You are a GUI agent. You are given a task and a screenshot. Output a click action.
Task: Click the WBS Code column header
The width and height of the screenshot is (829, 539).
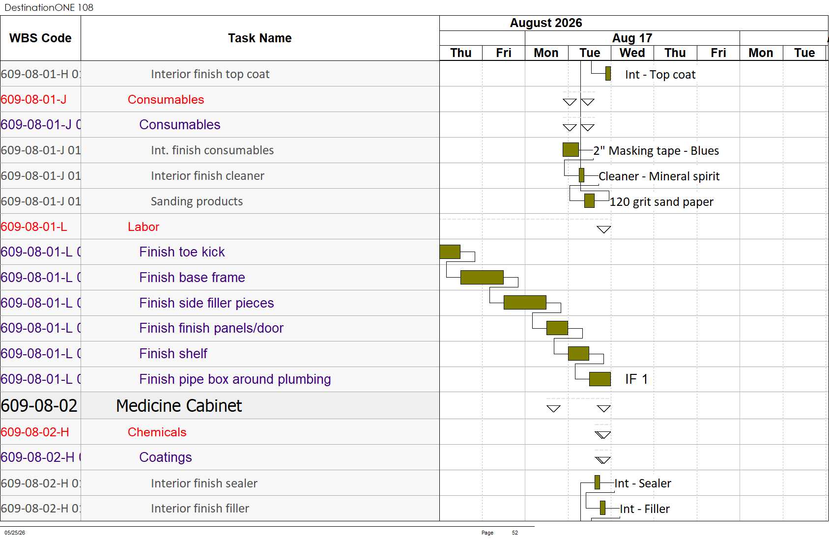(40, 38)
